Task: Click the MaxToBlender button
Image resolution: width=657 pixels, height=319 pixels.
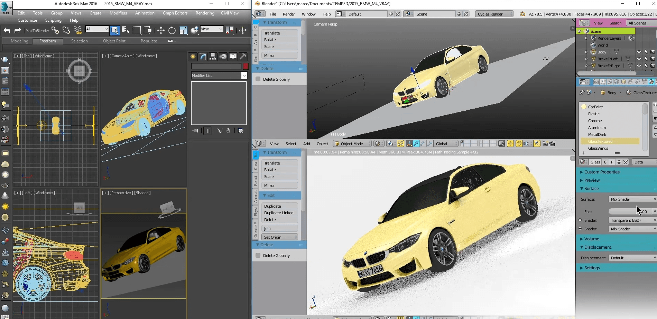Action: (38, 30)
